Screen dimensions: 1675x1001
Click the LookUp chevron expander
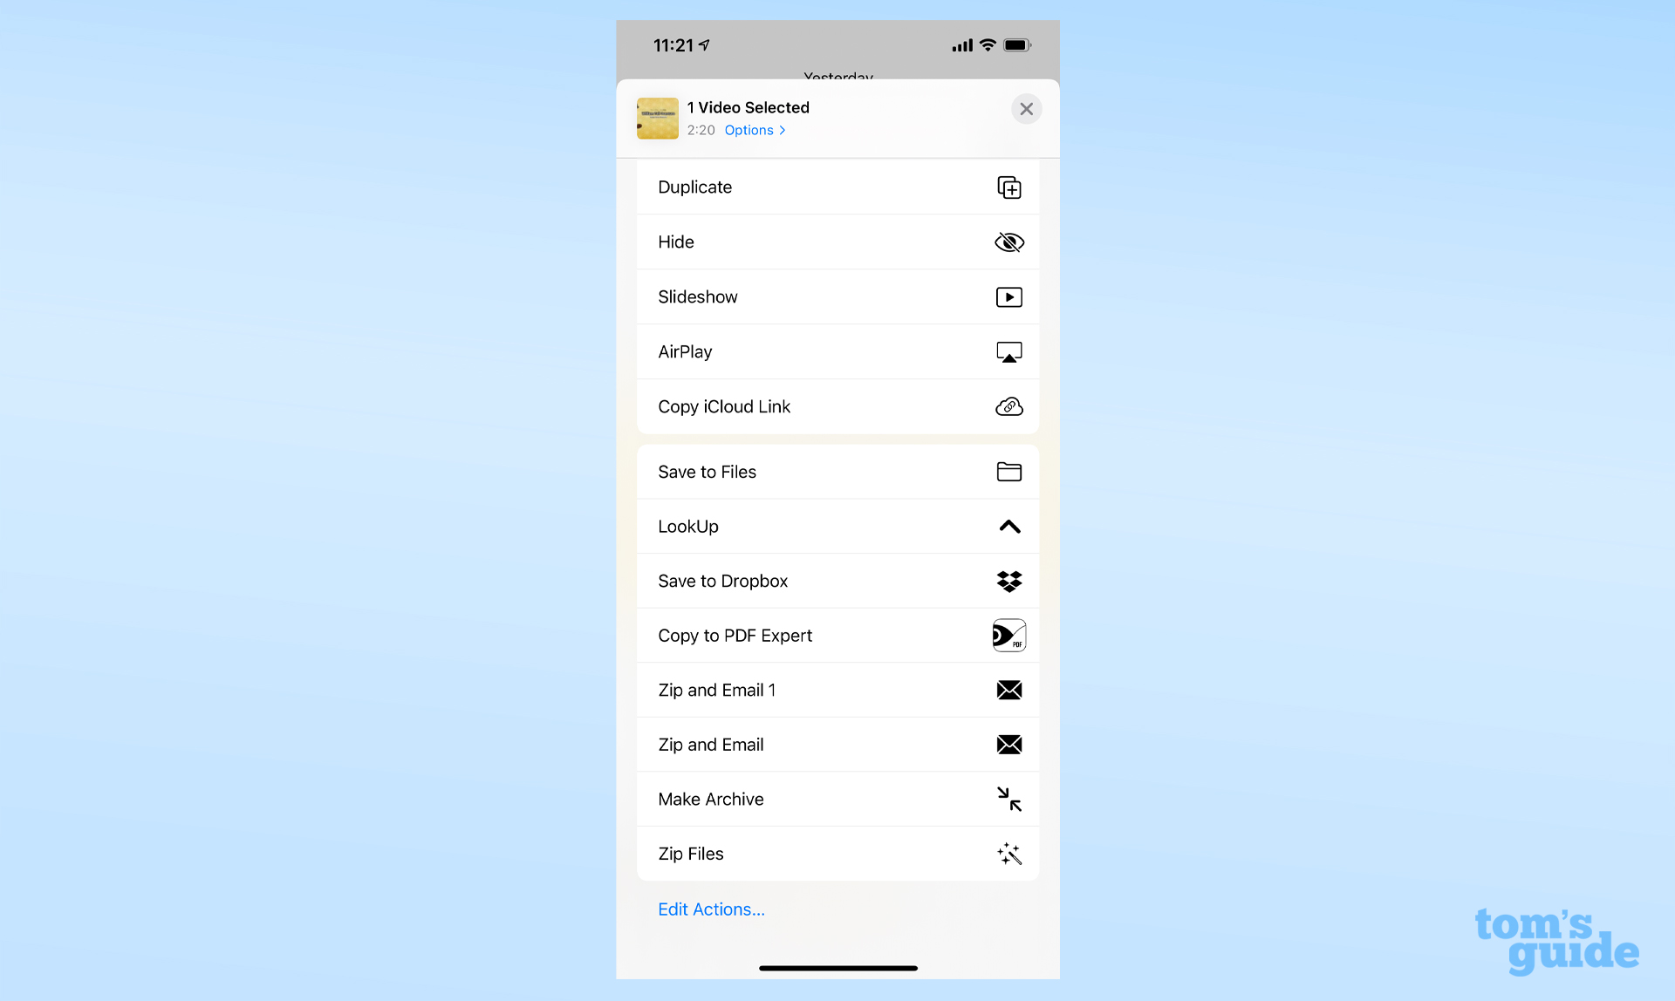click(x=1008, y=526)
